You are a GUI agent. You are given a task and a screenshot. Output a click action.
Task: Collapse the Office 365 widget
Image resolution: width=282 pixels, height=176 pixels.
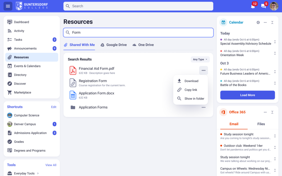click(x=272, y=112)
